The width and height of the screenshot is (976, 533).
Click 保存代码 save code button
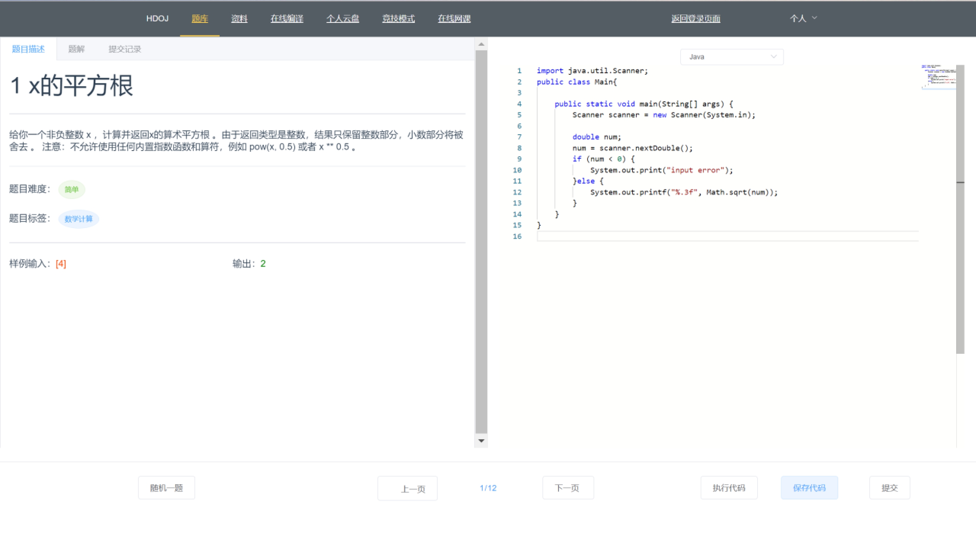click(x=809, y=488)
